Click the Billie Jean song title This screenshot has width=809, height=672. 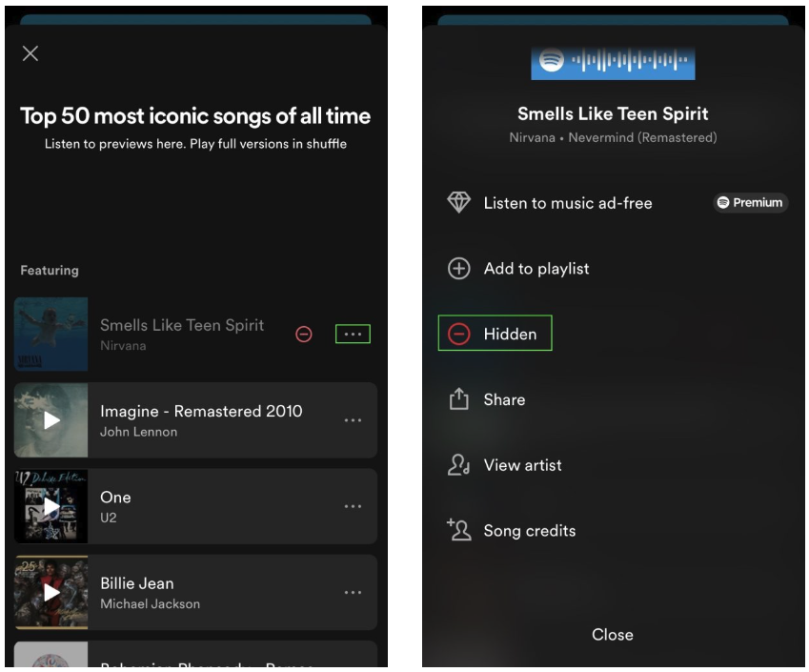(x=137, y=583)
